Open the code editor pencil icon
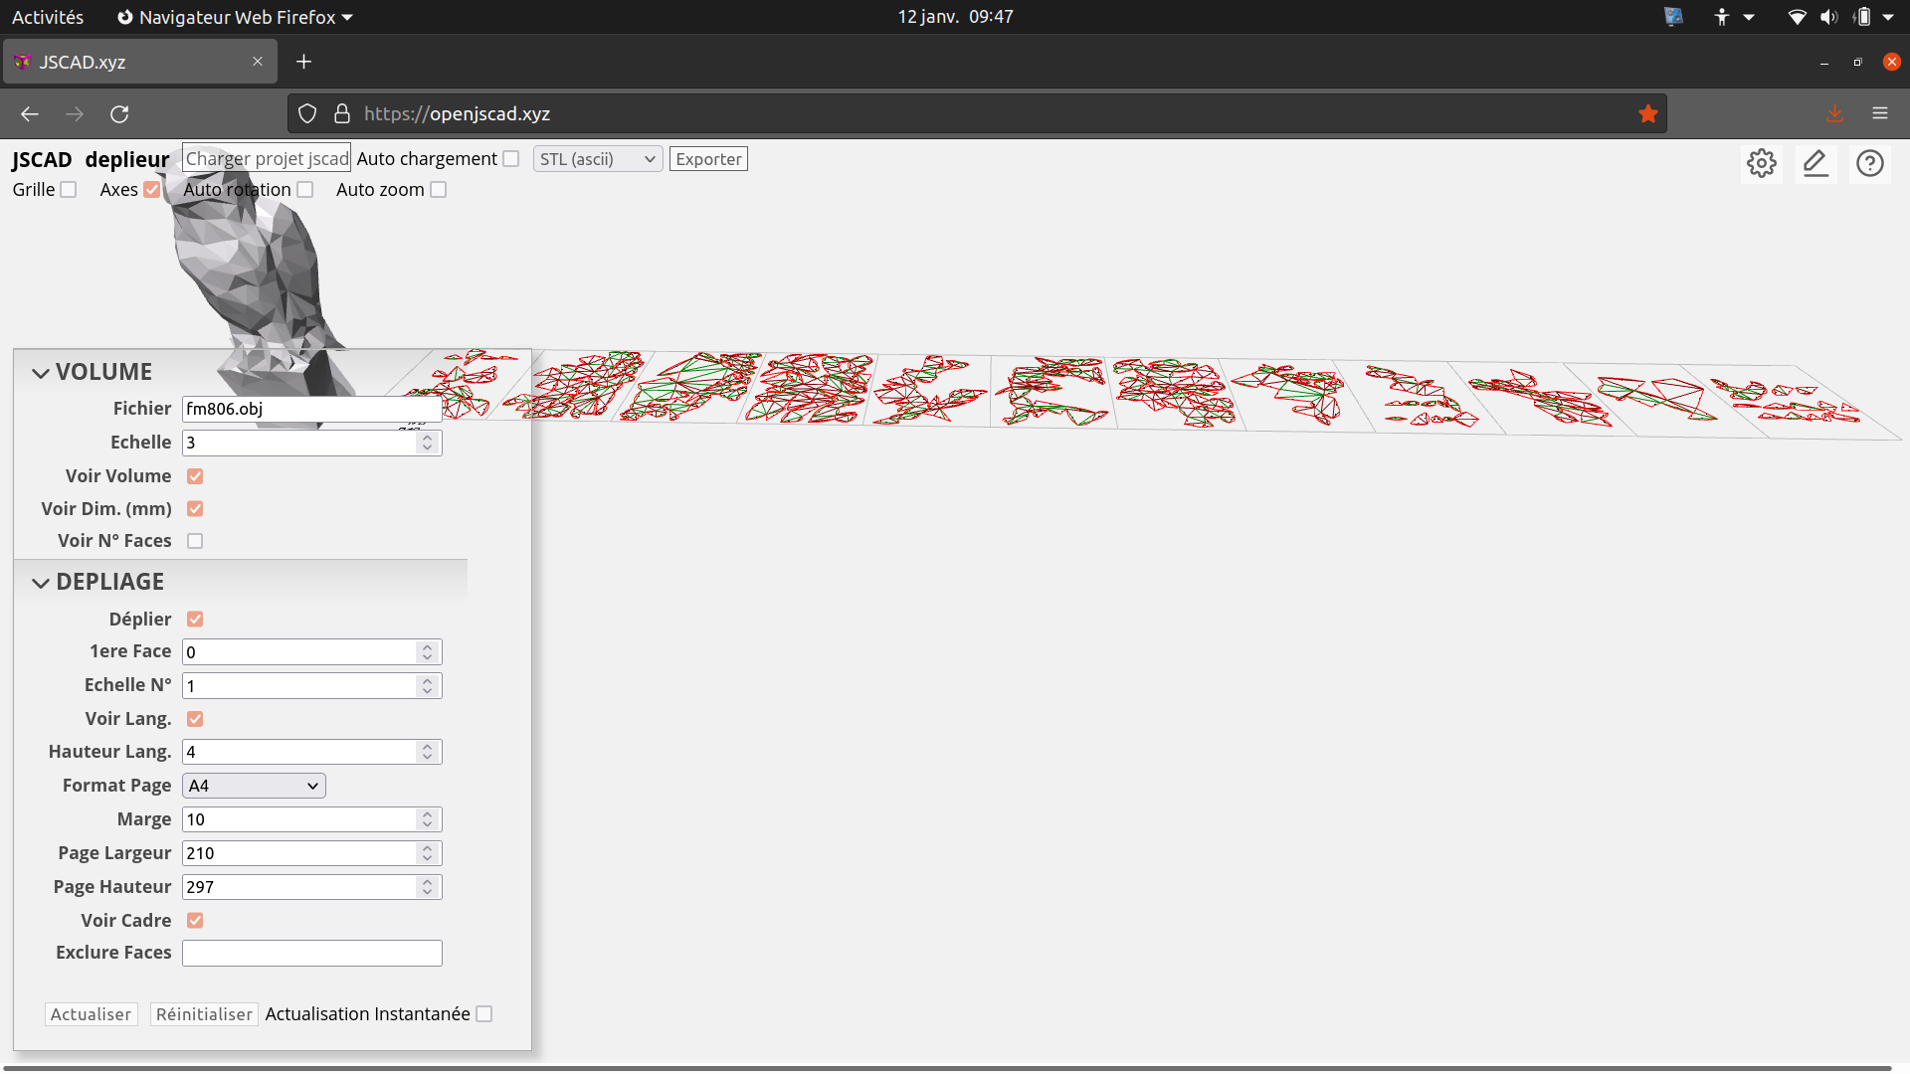 pyautogui.click(x=1815, y=163)
